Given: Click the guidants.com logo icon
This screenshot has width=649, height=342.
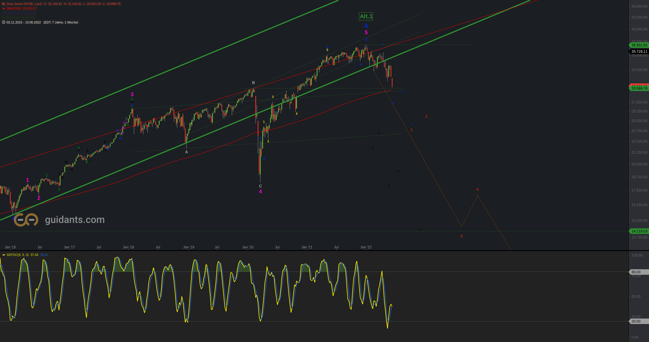Looking at the screenshot, I should [x=26, y=220].
